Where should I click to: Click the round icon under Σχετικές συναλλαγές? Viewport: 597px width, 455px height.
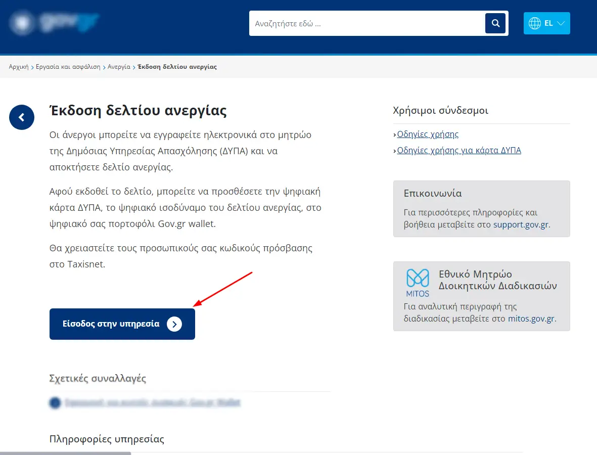coord(55,403)
